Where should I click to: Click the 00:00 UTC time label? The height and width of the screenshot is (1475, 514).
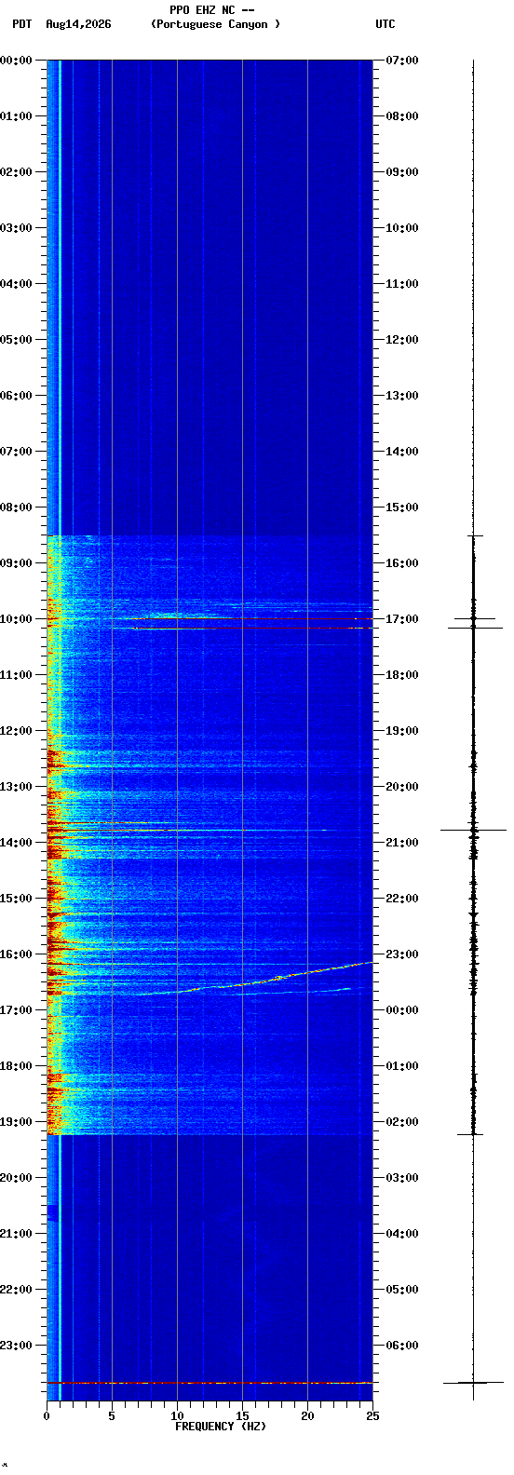tap(402, 1010)
